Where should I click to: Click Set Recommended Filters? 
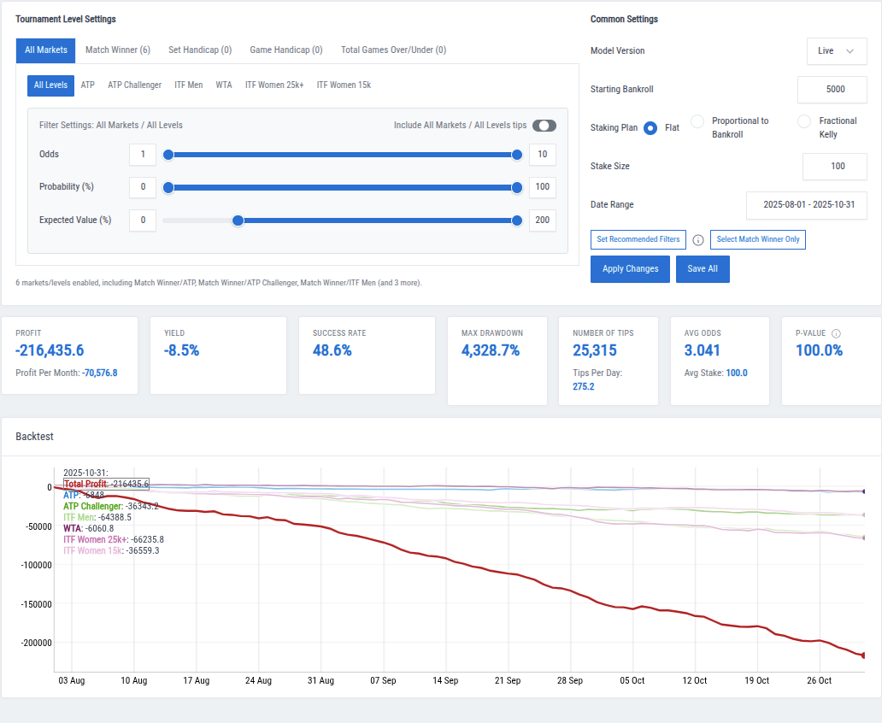(638, 239)
